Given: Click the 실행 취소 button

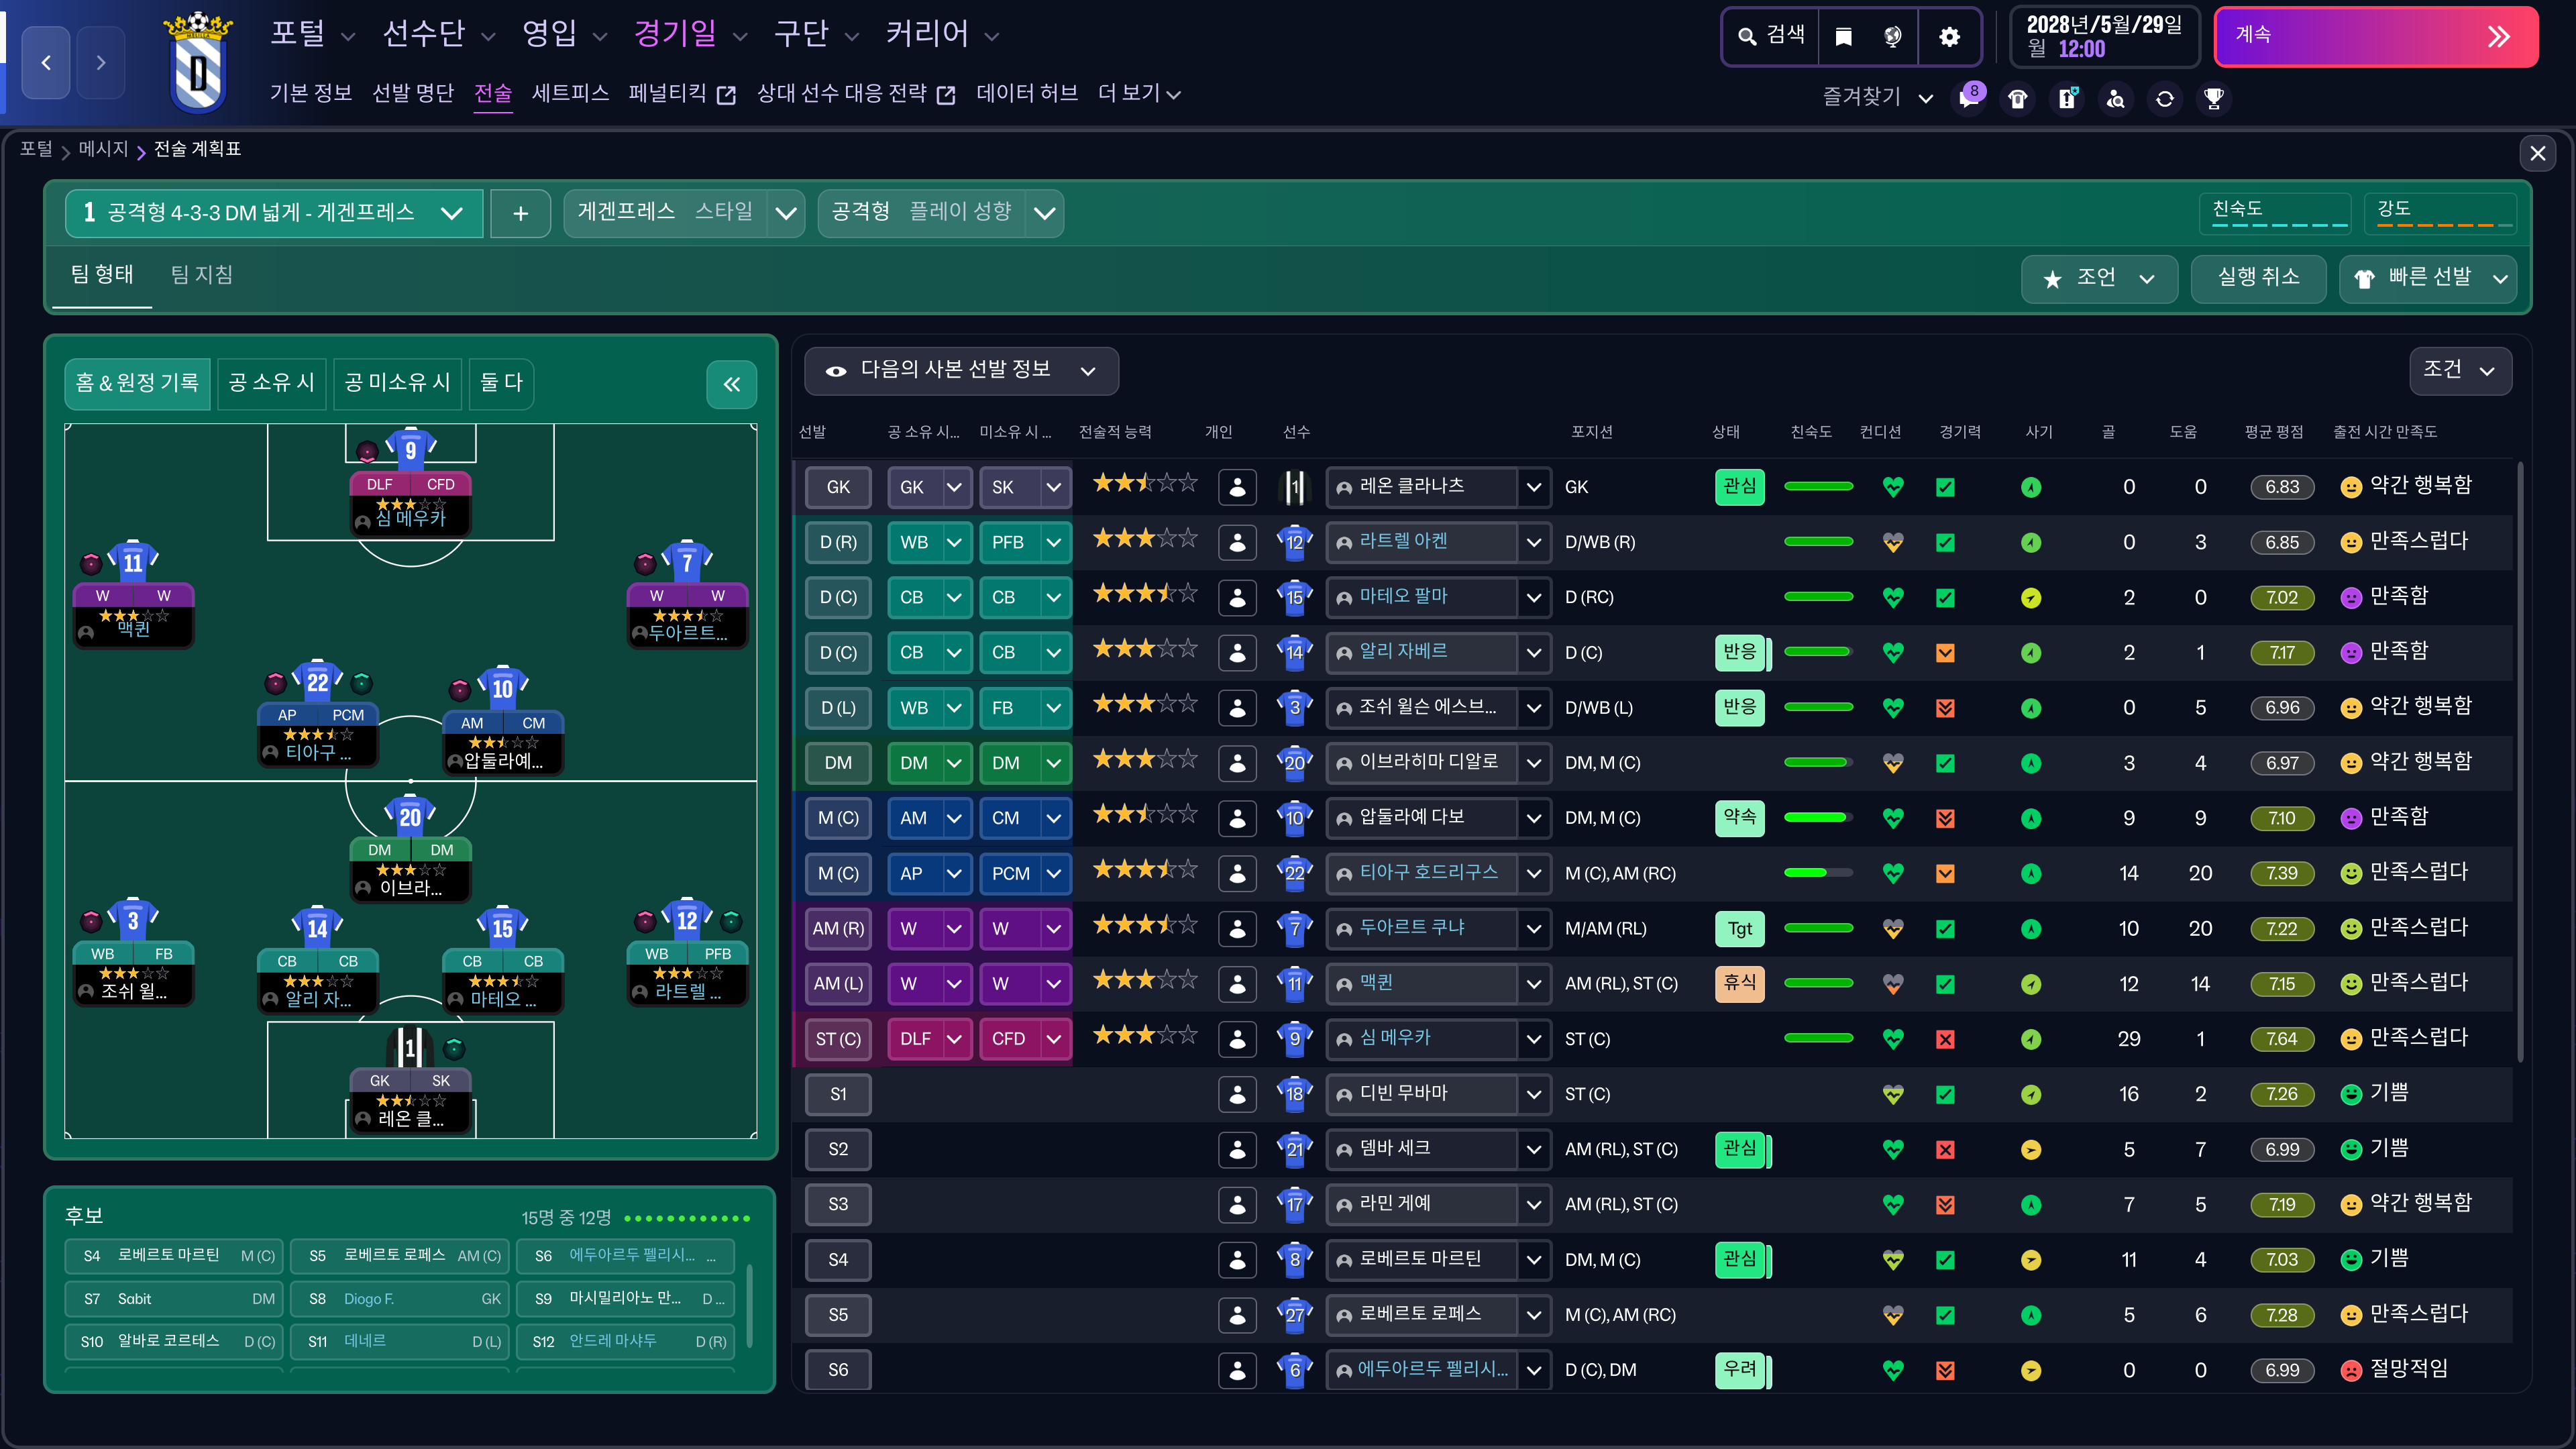Looking at the screenshot, I should [2258, 278].
